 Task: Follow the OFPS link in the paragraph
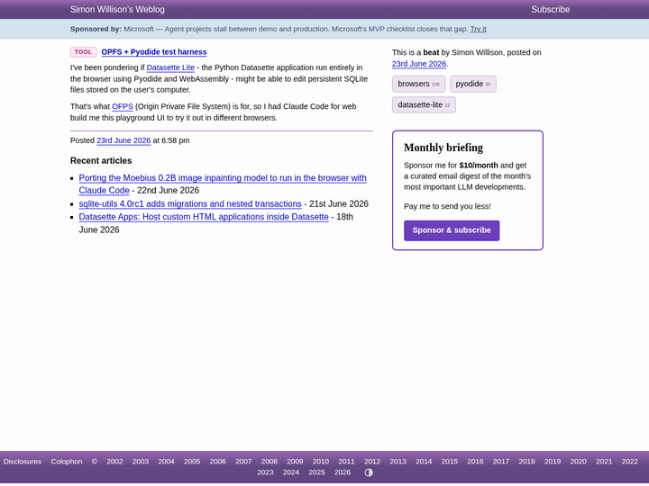123,106
